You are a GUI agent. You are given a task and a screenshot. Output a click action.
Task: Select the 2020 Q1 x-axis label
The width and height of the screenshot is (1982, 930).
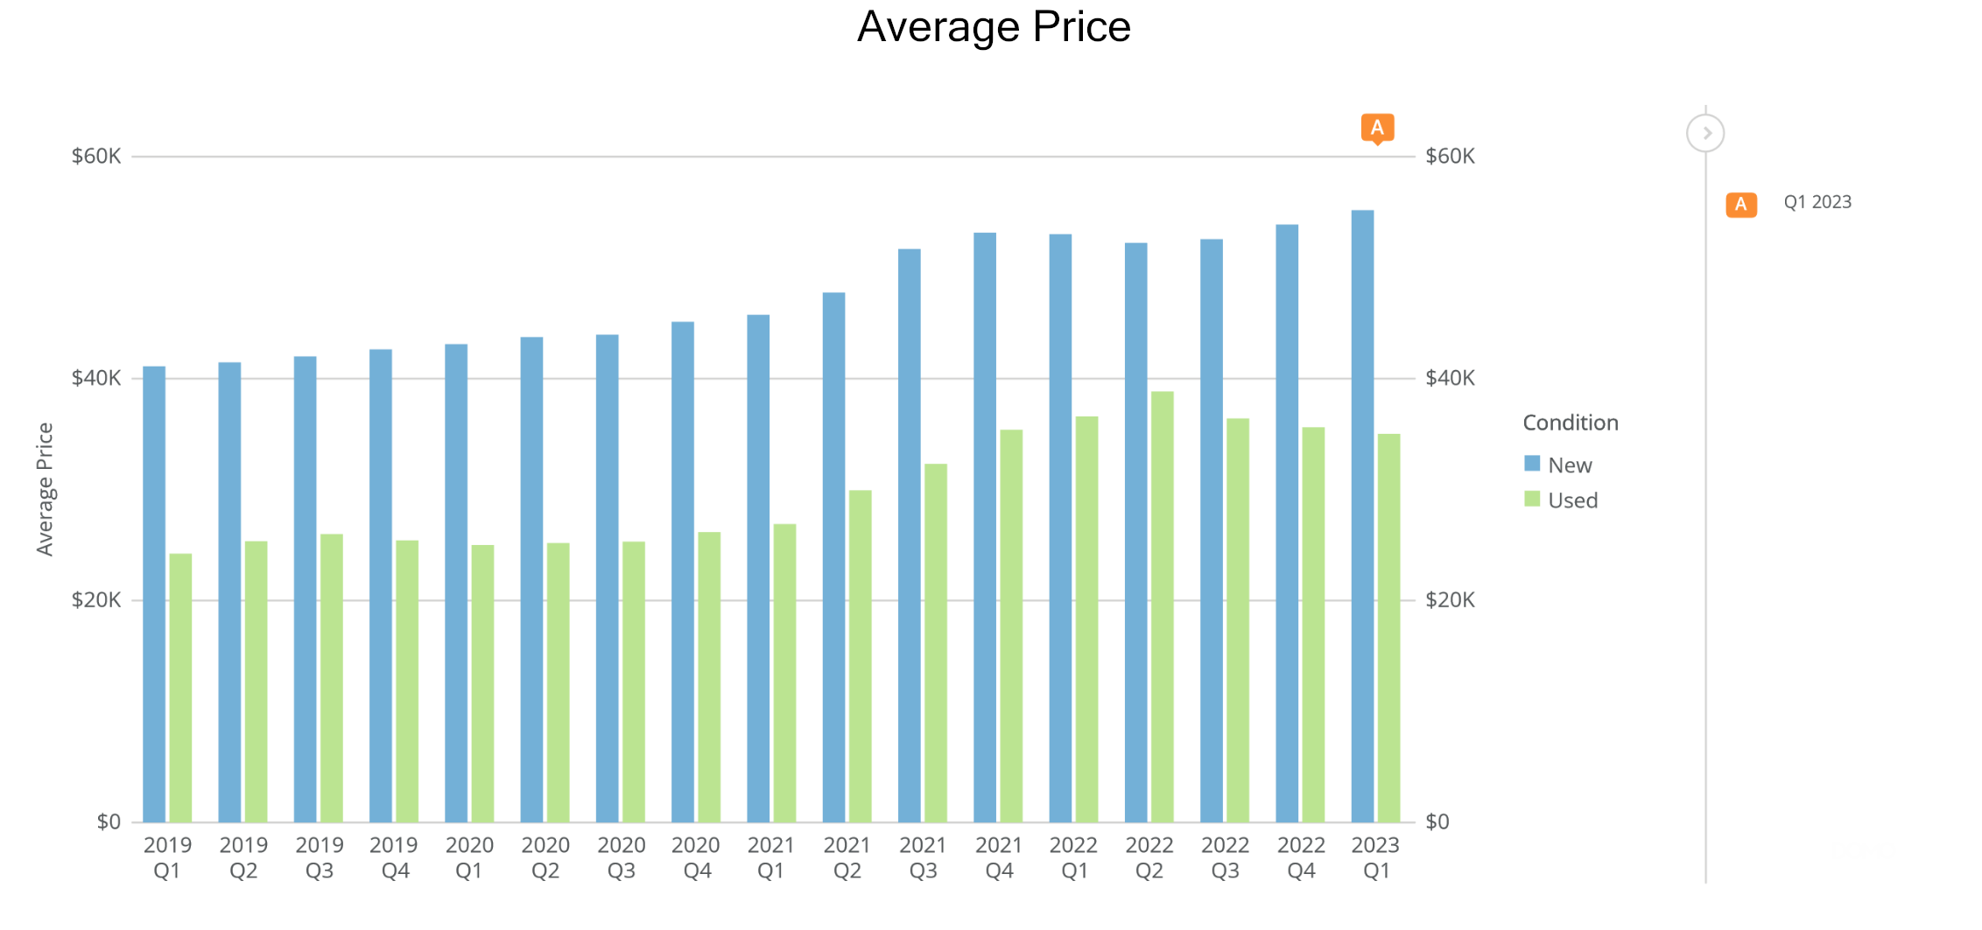click(x=469, y=857)
